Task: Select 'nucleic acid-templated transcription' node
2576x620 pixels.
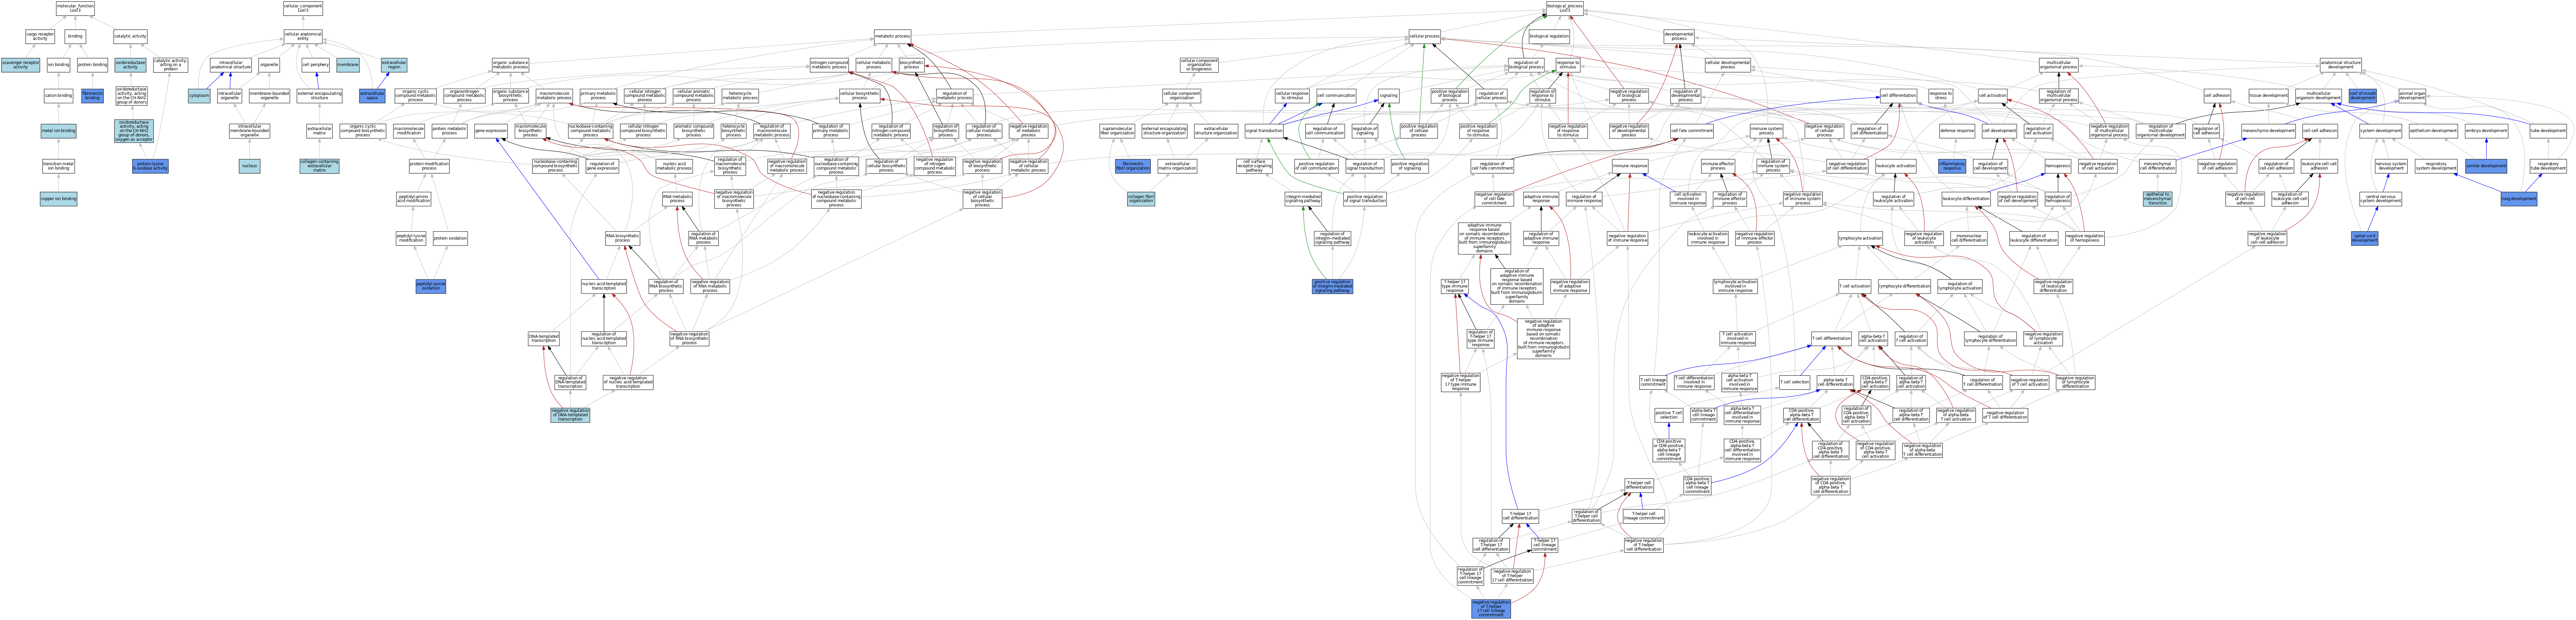Action: coord(604,287)
